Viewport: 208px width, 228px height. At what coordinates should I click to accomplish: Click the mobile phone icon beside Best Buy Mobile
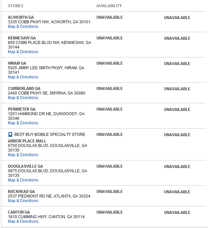pos(10,135)
